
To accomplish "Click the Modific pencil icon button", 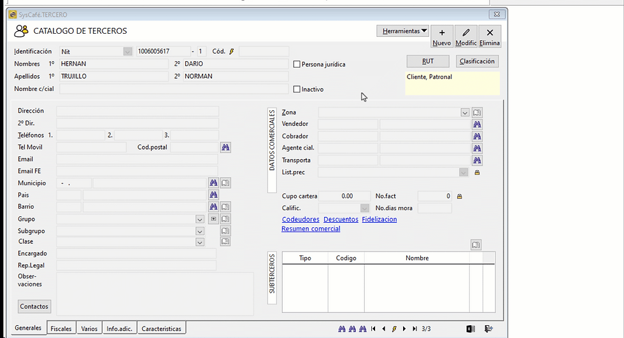I will (465, 36).
